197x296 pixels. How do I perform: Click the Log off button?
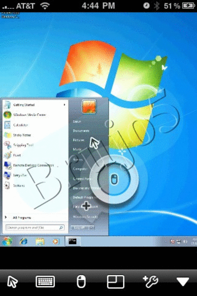tap(79, 227)
